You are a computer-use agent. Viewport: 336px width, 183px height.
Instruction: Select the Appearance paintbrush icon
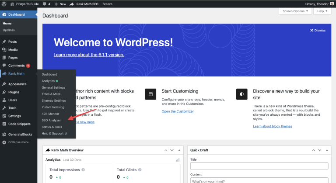[4, 84]
